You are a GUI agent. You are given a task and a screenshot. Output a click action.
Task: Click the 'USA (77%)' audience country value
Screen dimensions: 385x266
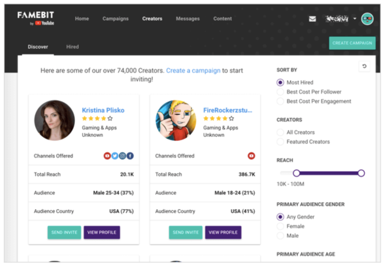[122, 211]
